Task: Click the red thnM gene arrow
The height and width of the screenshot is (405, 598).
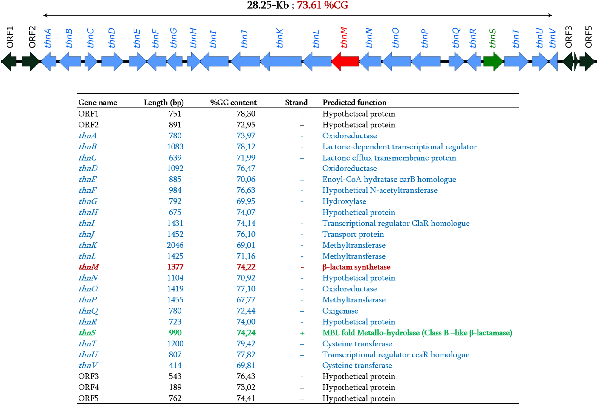Action: [345, 62]
